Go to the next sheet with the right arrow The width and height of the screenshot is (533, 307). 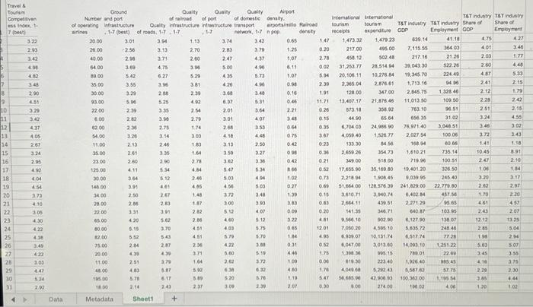pyautogui.click(x=25, y=299)
